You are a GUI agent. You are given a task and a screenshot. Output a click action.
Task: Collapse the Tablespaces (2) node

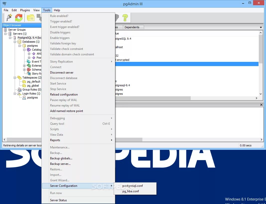(x=15, y=78)
